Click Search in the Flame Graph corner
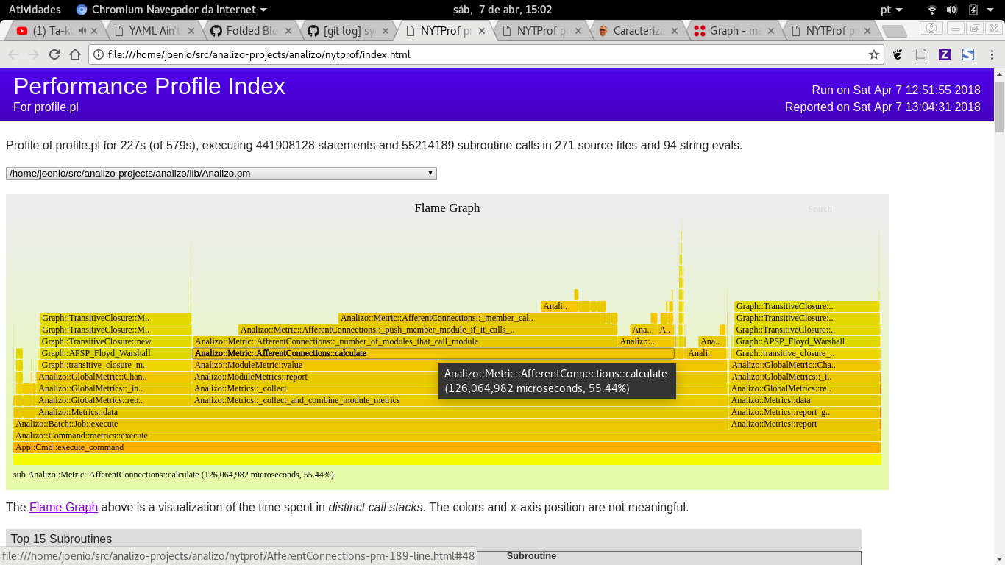 820,208
